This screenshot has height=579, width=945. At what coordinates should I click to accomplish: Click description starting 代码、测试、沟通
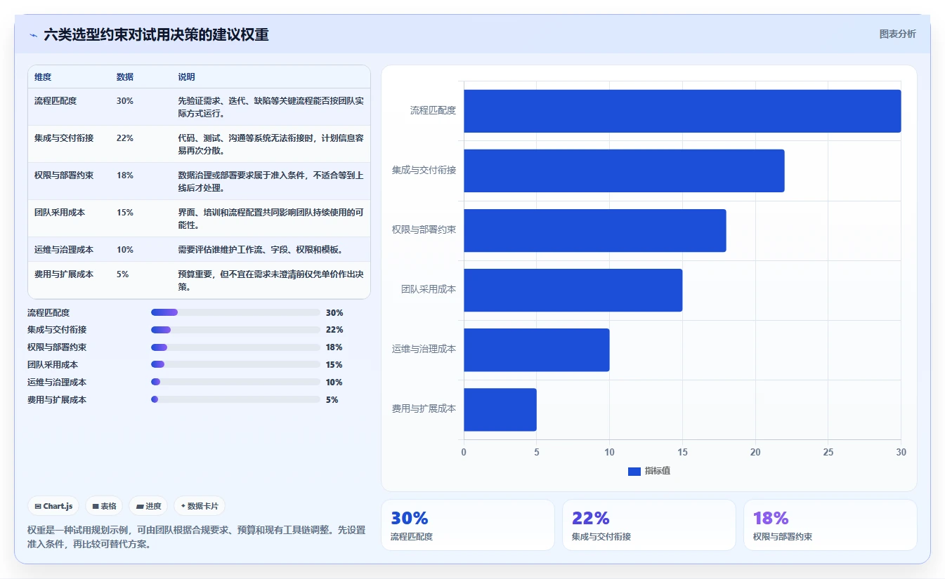pyautogui.click(x=271, y=144)
